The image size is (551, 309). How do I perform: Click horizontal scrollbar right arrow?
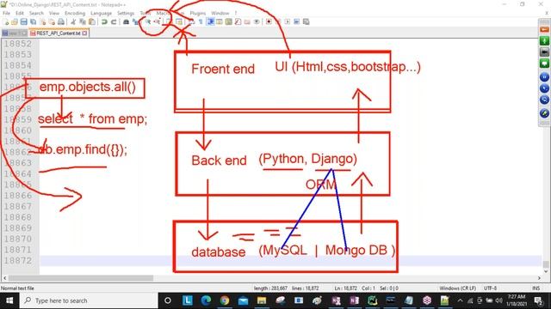tap(539, 278)
